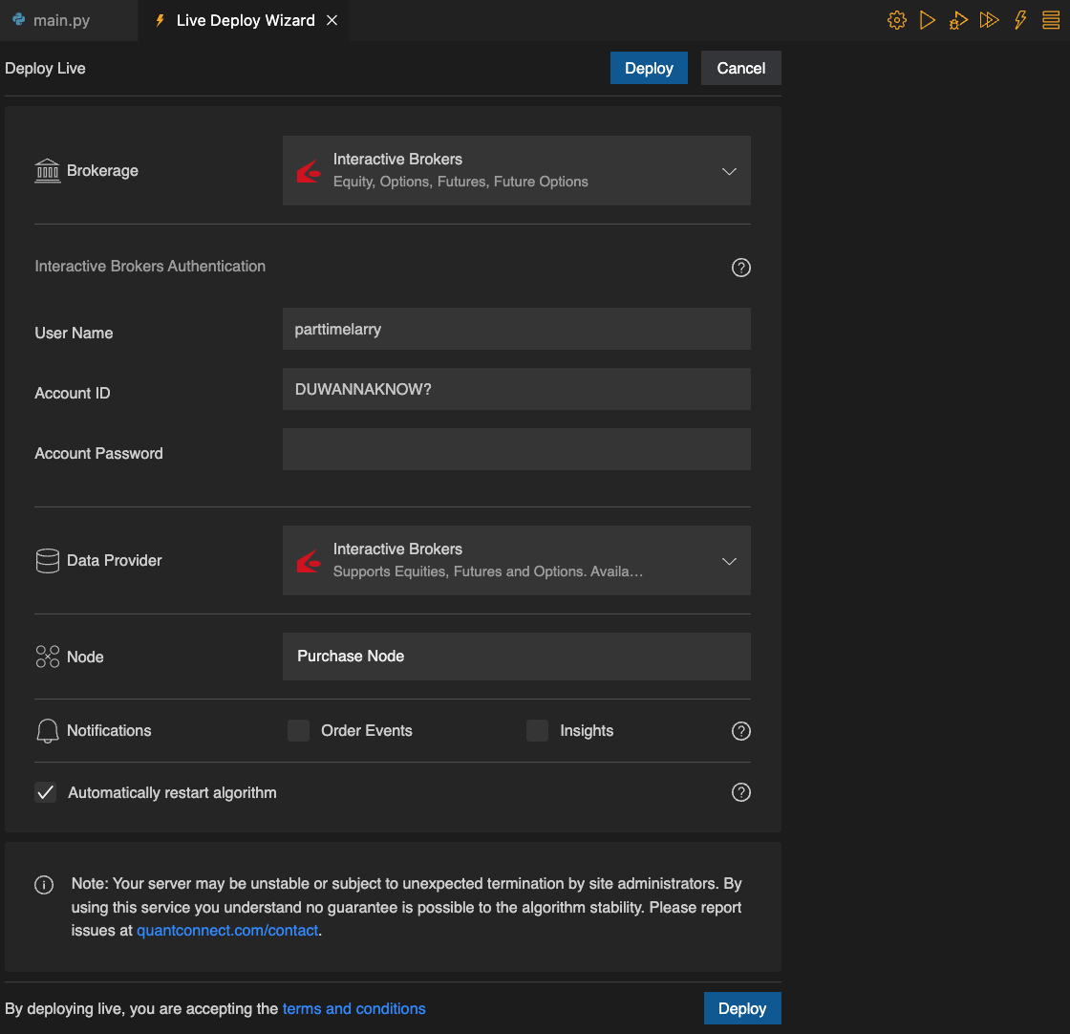
Task: Click the live deploy lightning icon
Action: 1019,19
